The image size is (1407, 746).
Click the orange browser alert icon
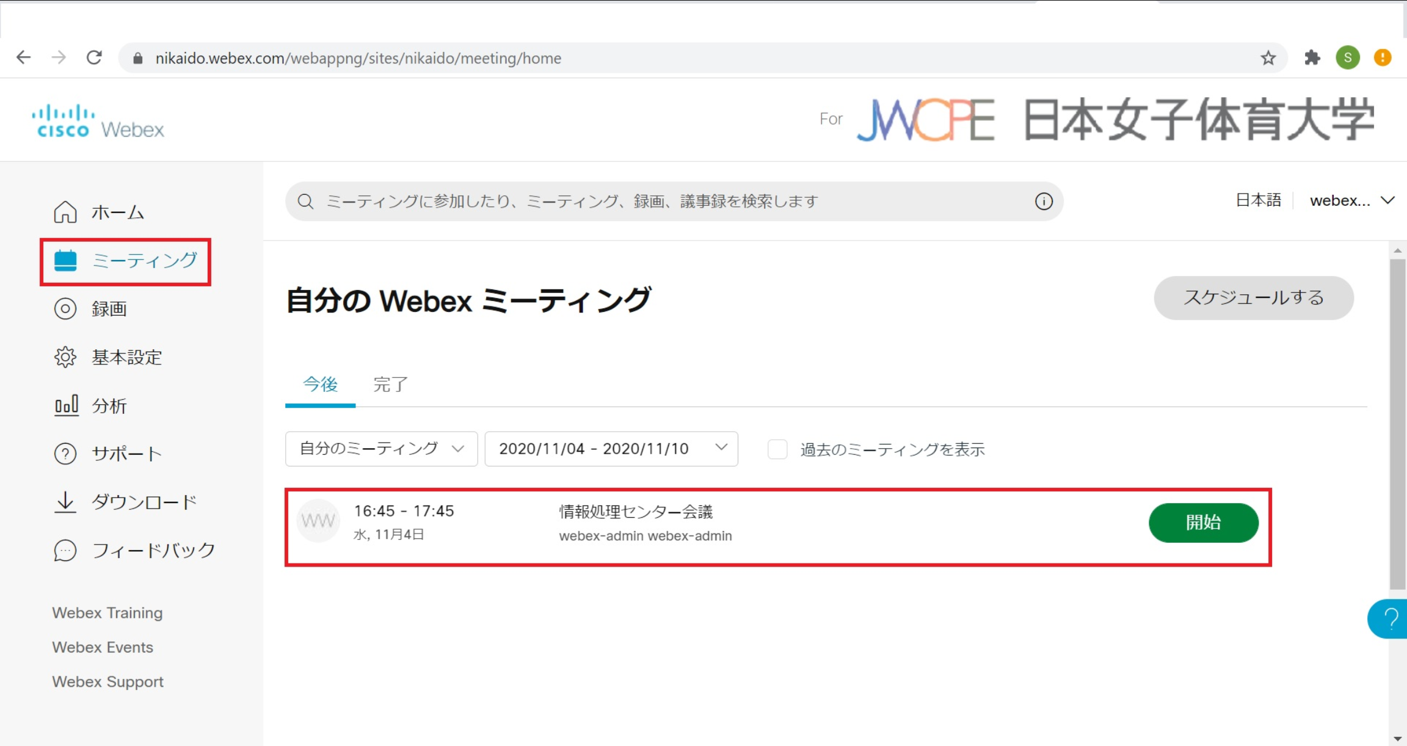(1383, 57)
